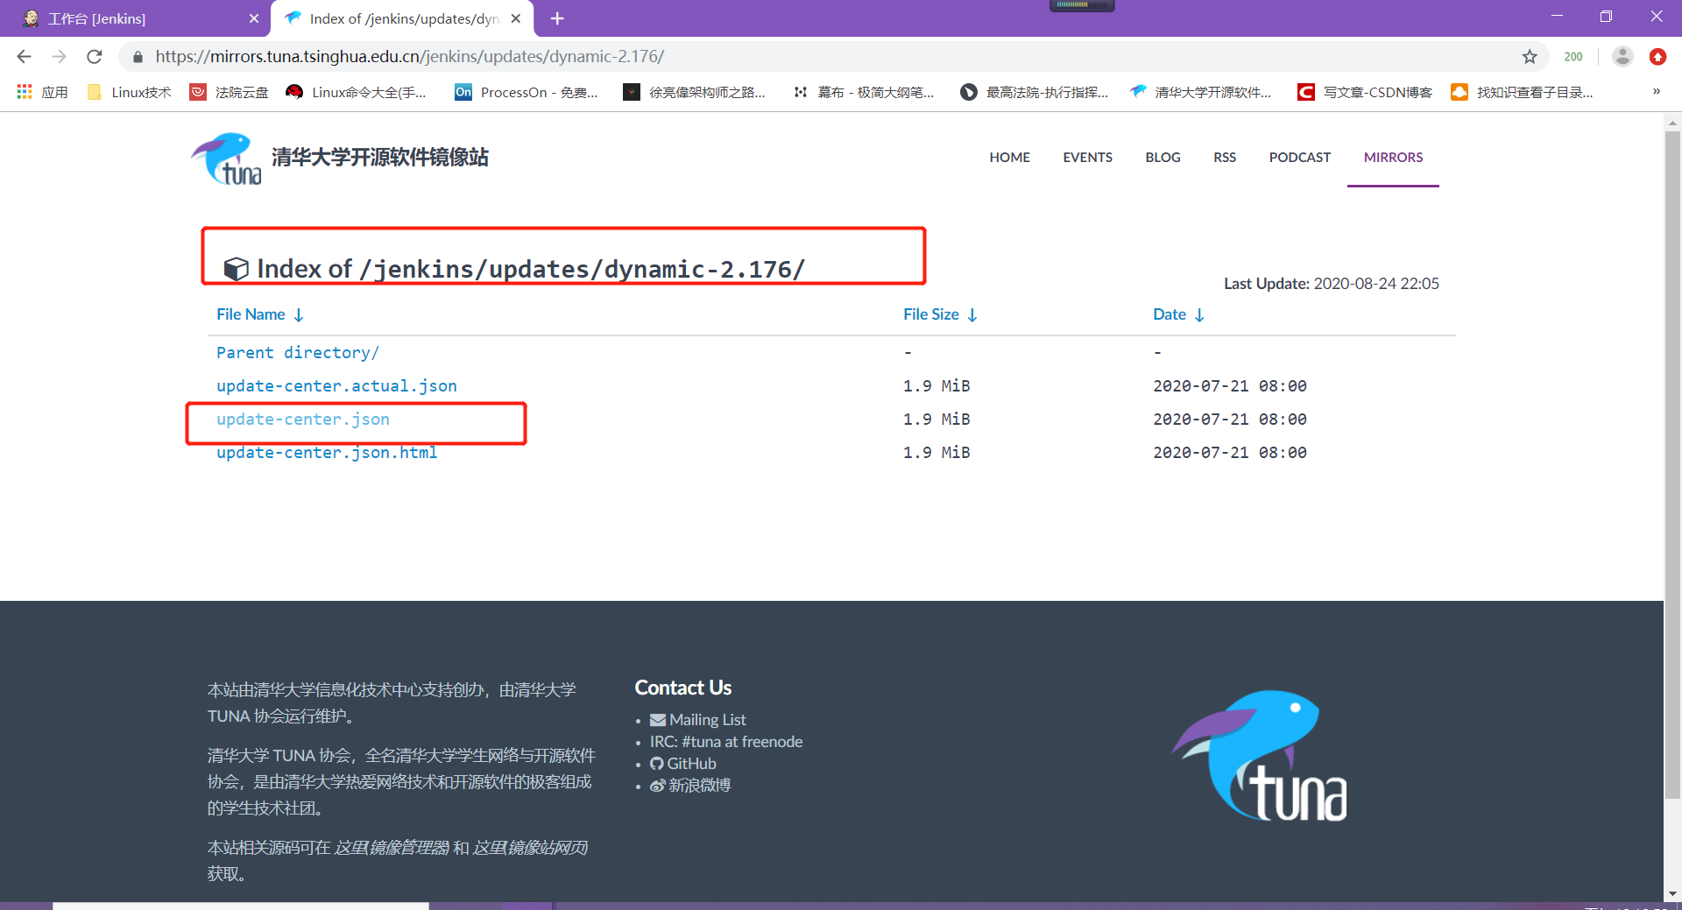Reload the current page
The image size is (1682, 910).
[95, 57]
